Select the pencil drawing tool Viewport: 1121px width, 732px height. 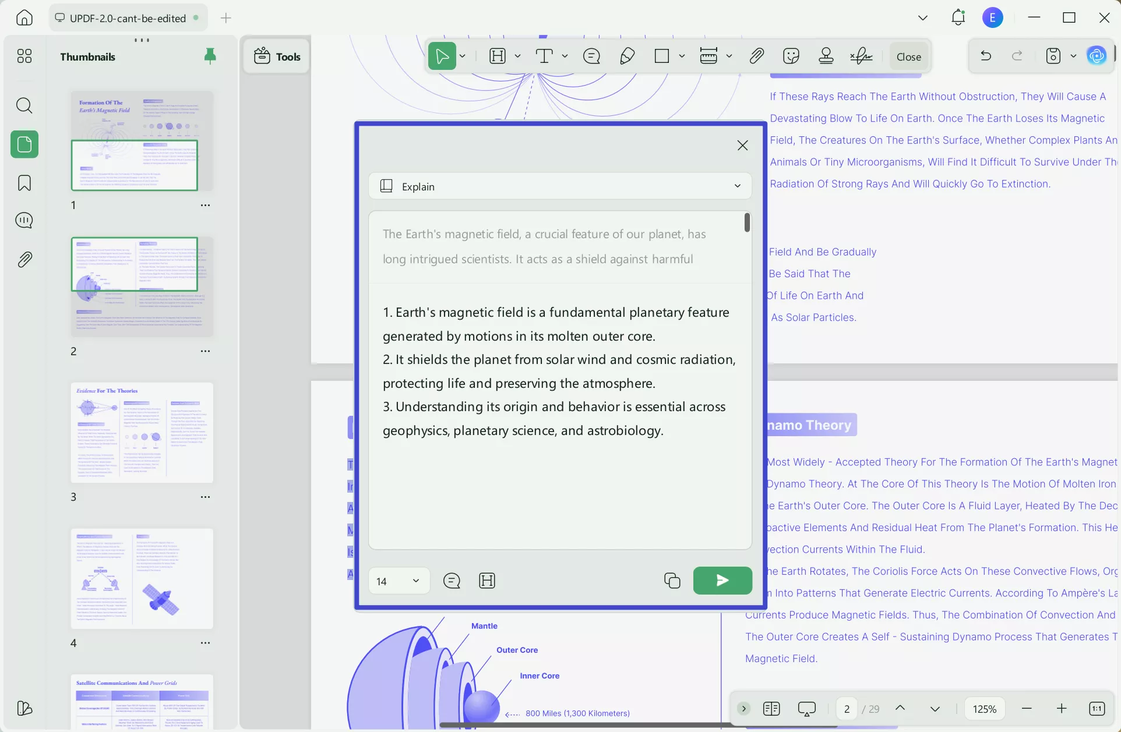tap(627, 56)
